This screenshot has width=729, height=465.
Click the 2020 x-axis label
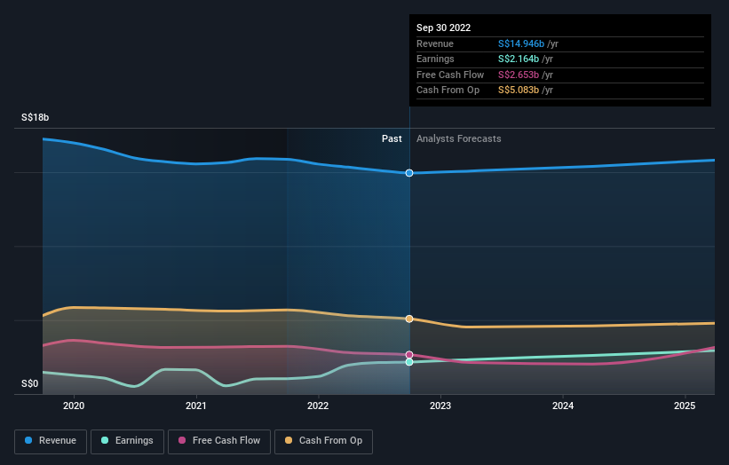click(74, 406)
